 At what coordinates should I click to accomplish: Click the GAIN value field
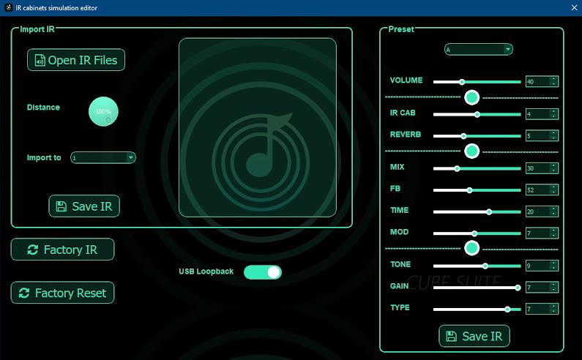pos(542,288)
